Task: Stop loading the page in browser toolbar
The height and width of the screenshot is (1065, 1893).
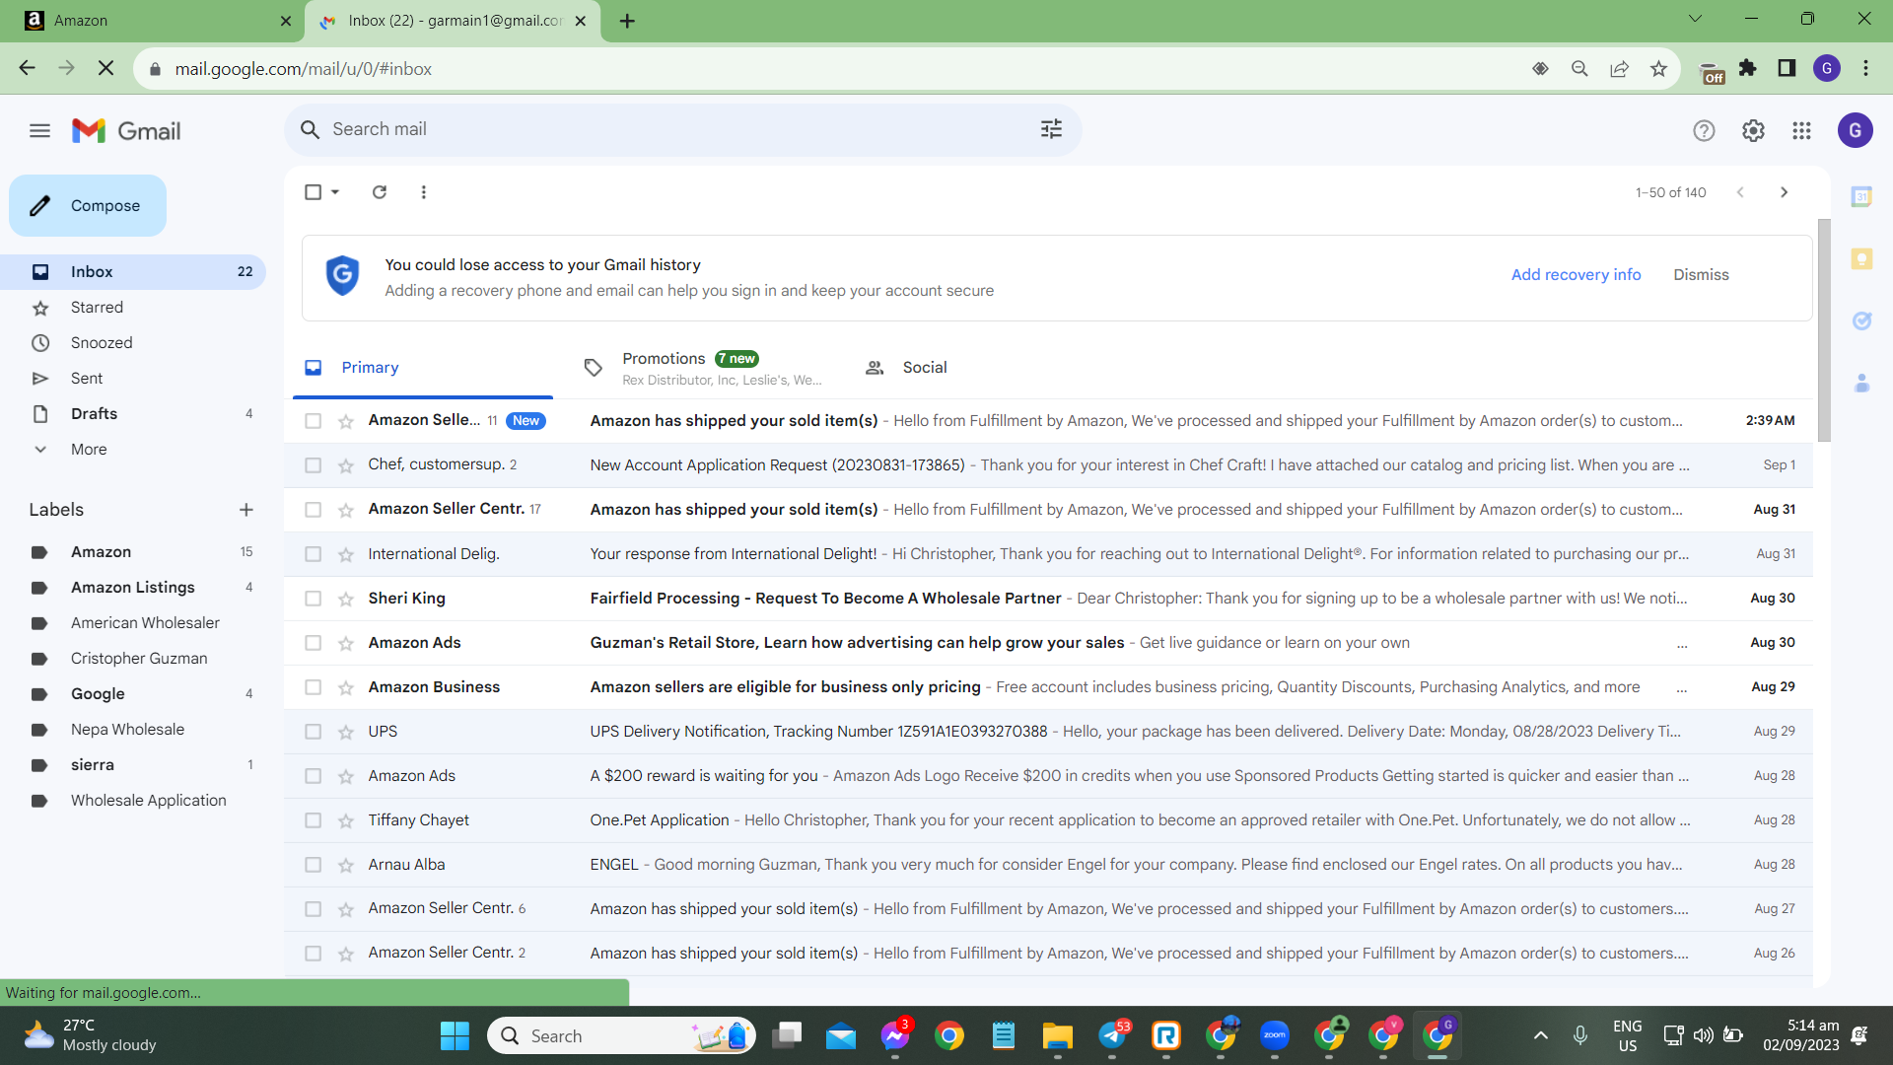Action: pyautogui.click(x=106, y=68)
